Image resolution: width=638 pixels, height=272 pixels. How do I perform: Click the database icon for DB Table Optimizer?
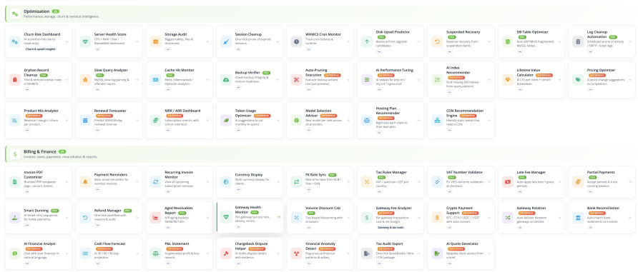click(x=508, y=41)
